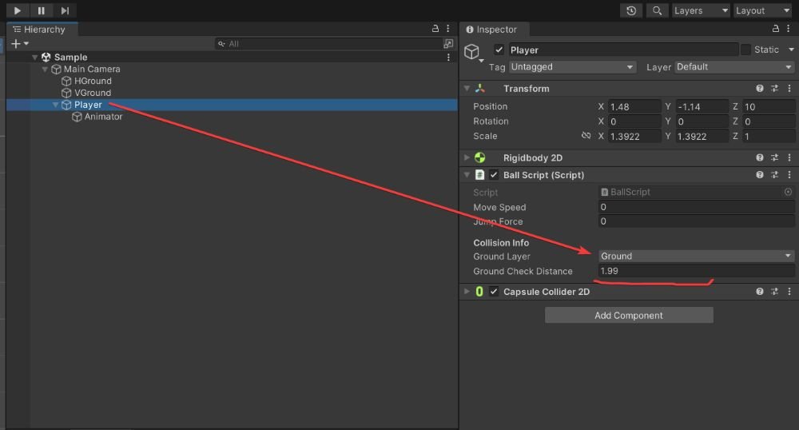Pause the game with the Pause button
This screenshot has height=430, width=799.
coord(42,10)
